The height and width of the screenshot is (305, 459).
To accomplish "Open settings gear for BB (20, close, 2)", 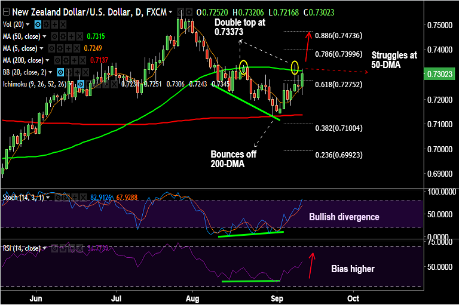I will tap(69, 72).
